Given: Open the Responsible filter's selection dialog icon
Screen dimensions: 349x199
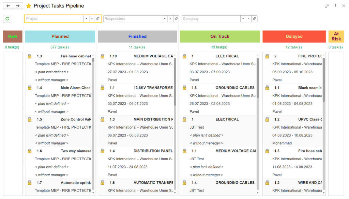Looking at the screenshot, I should (x=176, y=18).
